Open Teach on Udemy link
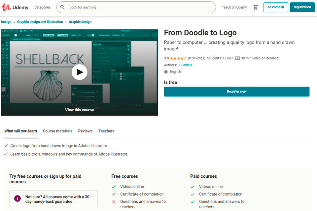This screenshot has width=317, height=211. [234, 7]
